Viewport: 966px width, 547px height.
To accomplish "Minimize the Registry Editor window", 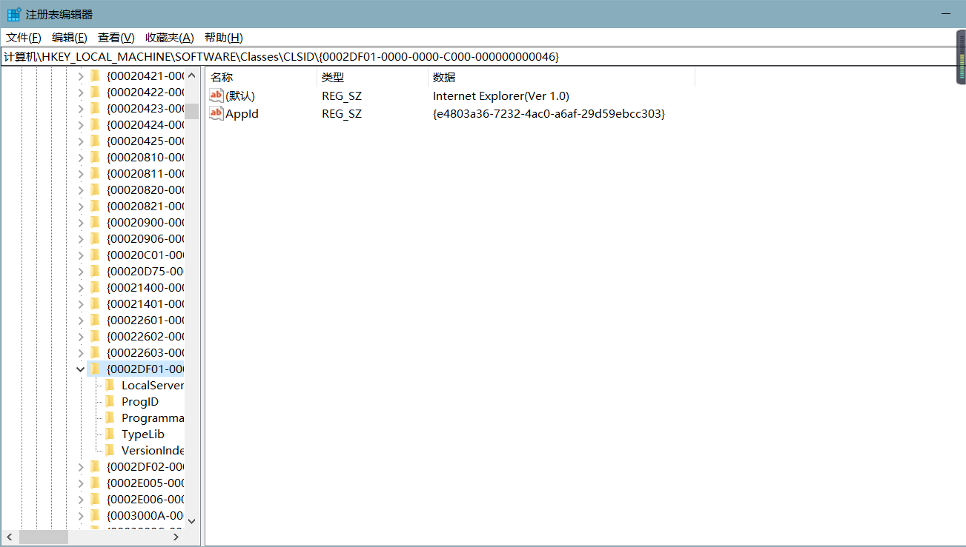I will click(945, 14).
